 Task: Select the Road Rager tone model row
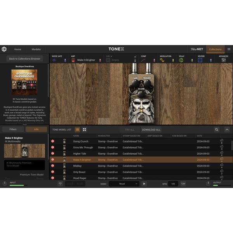click(x=141, y=178)
